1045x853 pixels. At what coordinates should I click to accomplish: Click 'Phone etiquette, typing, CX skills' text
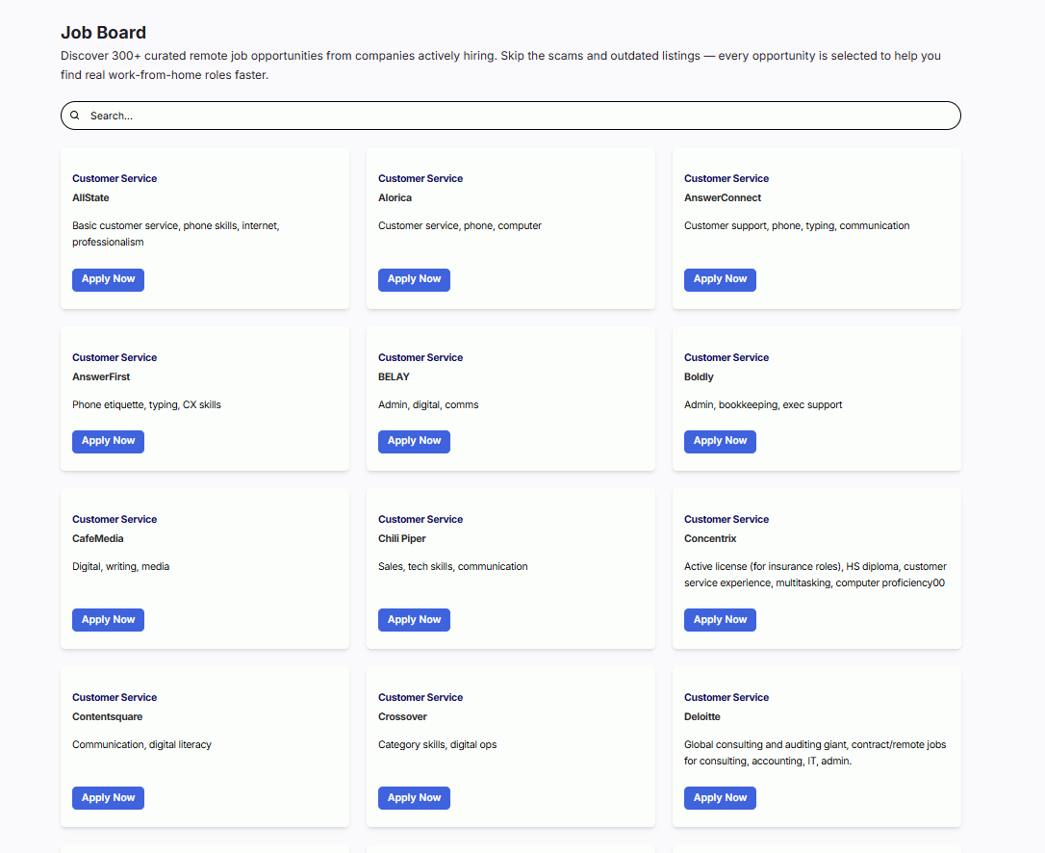146,404
